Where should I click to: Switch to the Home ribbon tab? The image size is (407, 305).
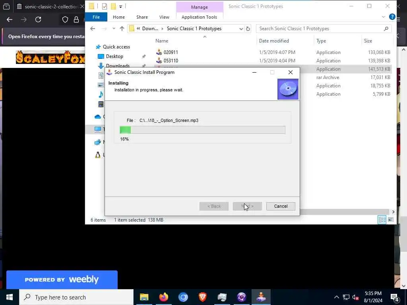[x=118, y=17]
